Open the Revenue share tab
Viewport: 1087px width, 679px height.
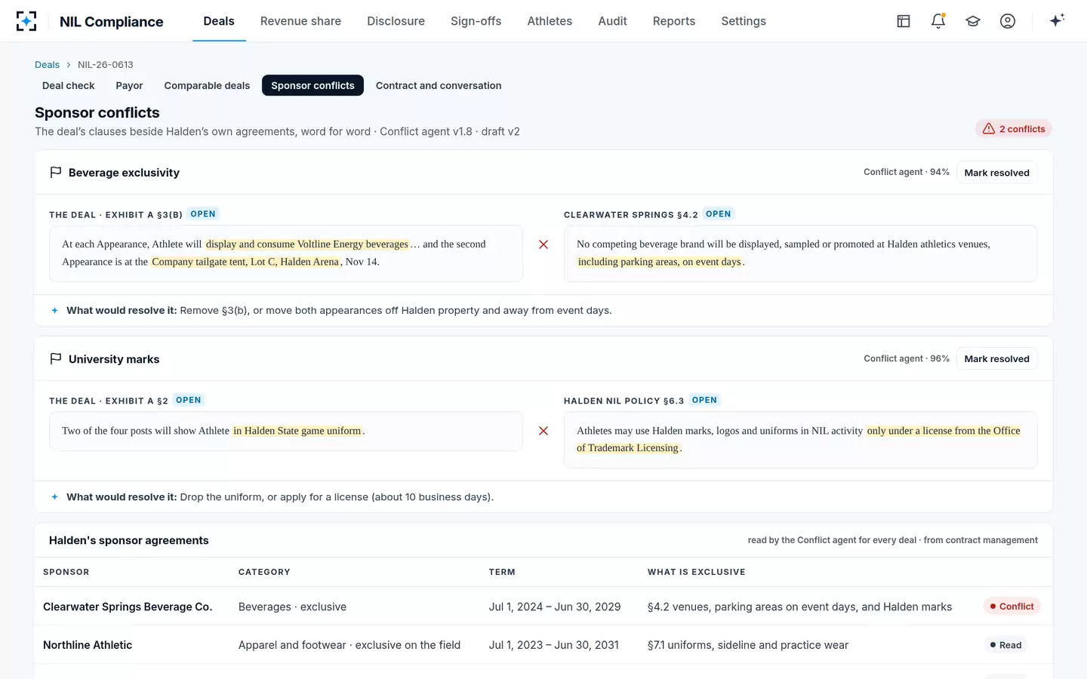[300, 21]
